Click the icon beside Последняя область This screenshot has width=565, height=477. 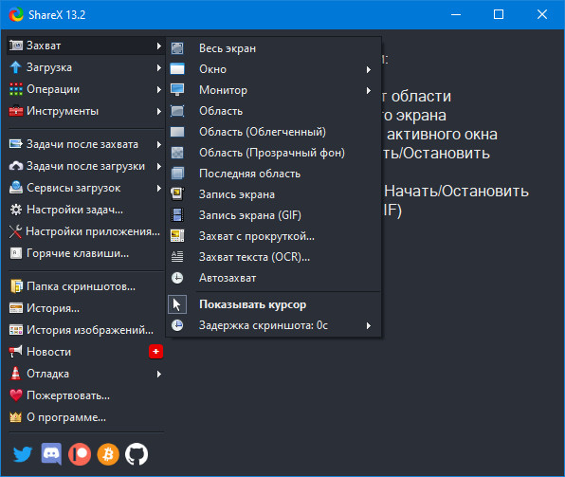(177, 174)
